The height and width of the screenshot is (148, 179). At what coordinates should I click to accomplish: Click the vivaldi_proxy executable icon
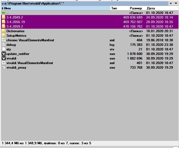[3, 68]
